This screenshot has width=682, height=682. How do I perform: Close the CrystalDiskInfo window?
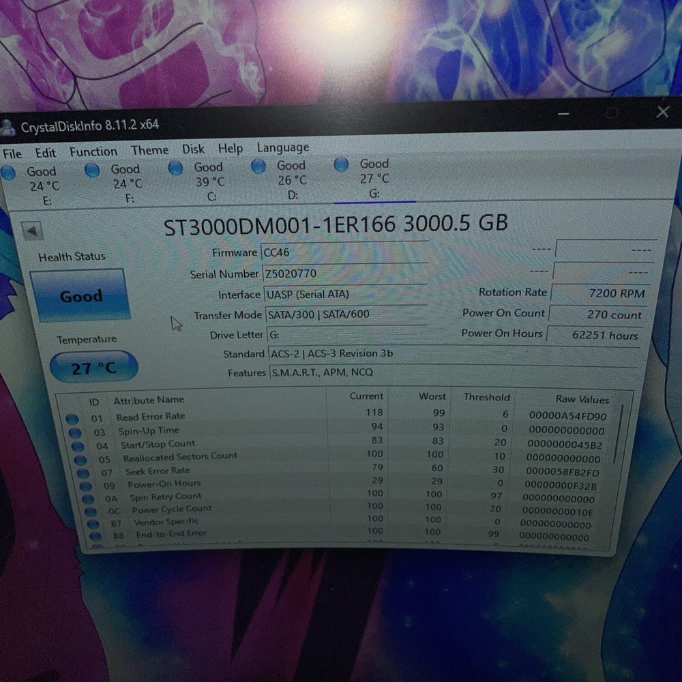tap(663, 112)
